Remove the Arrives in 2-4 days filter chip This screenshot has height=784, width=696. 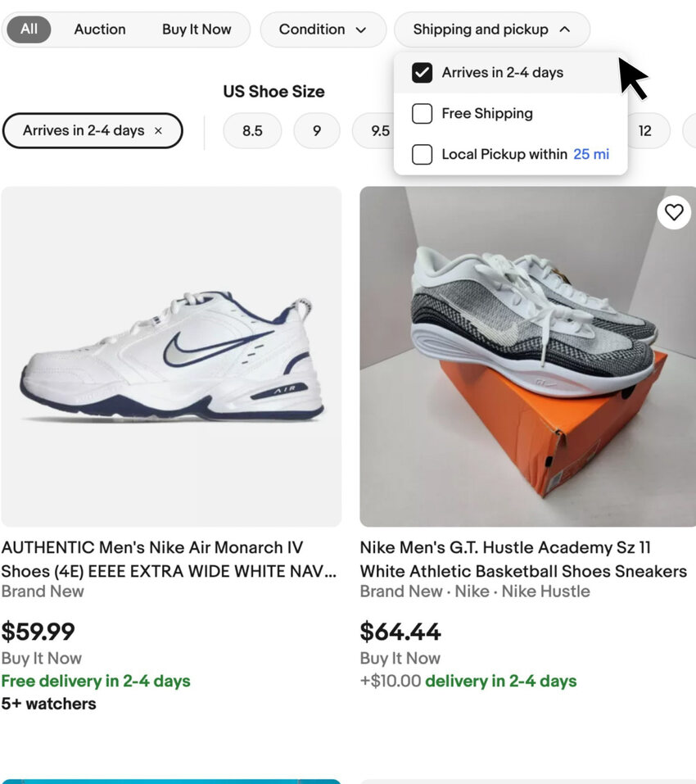tap(158, 131)
